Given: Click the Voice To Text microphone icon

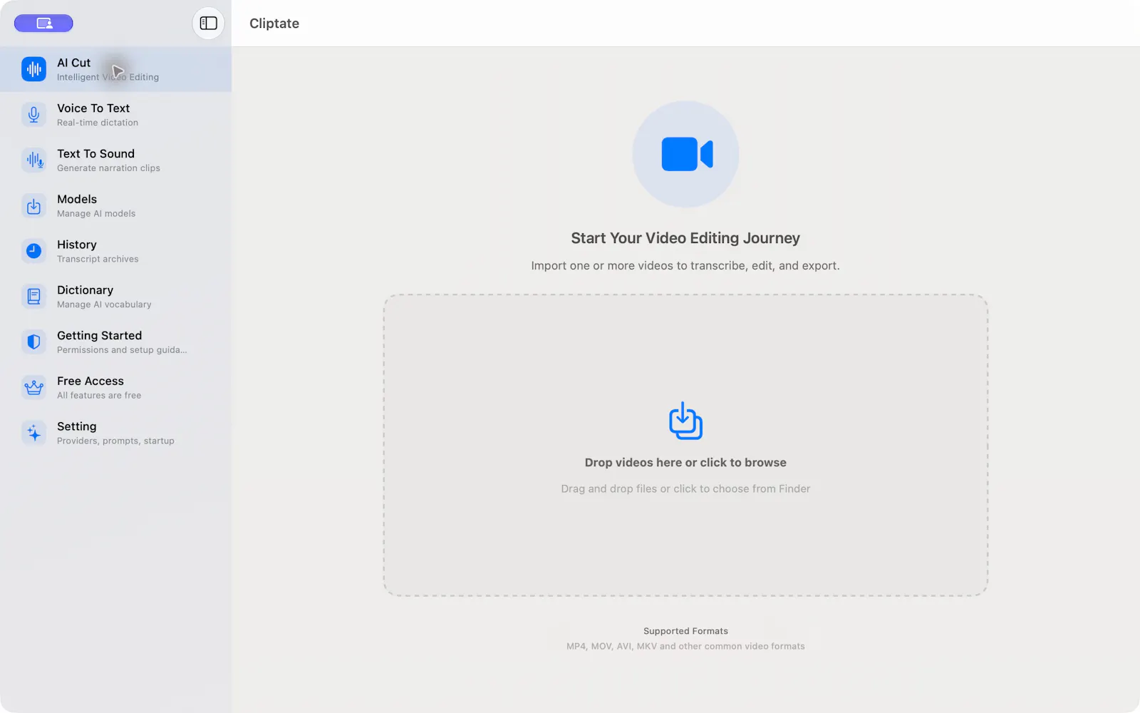Looking at the screenshot, I should pyautogui.click(x=33, y=115).
